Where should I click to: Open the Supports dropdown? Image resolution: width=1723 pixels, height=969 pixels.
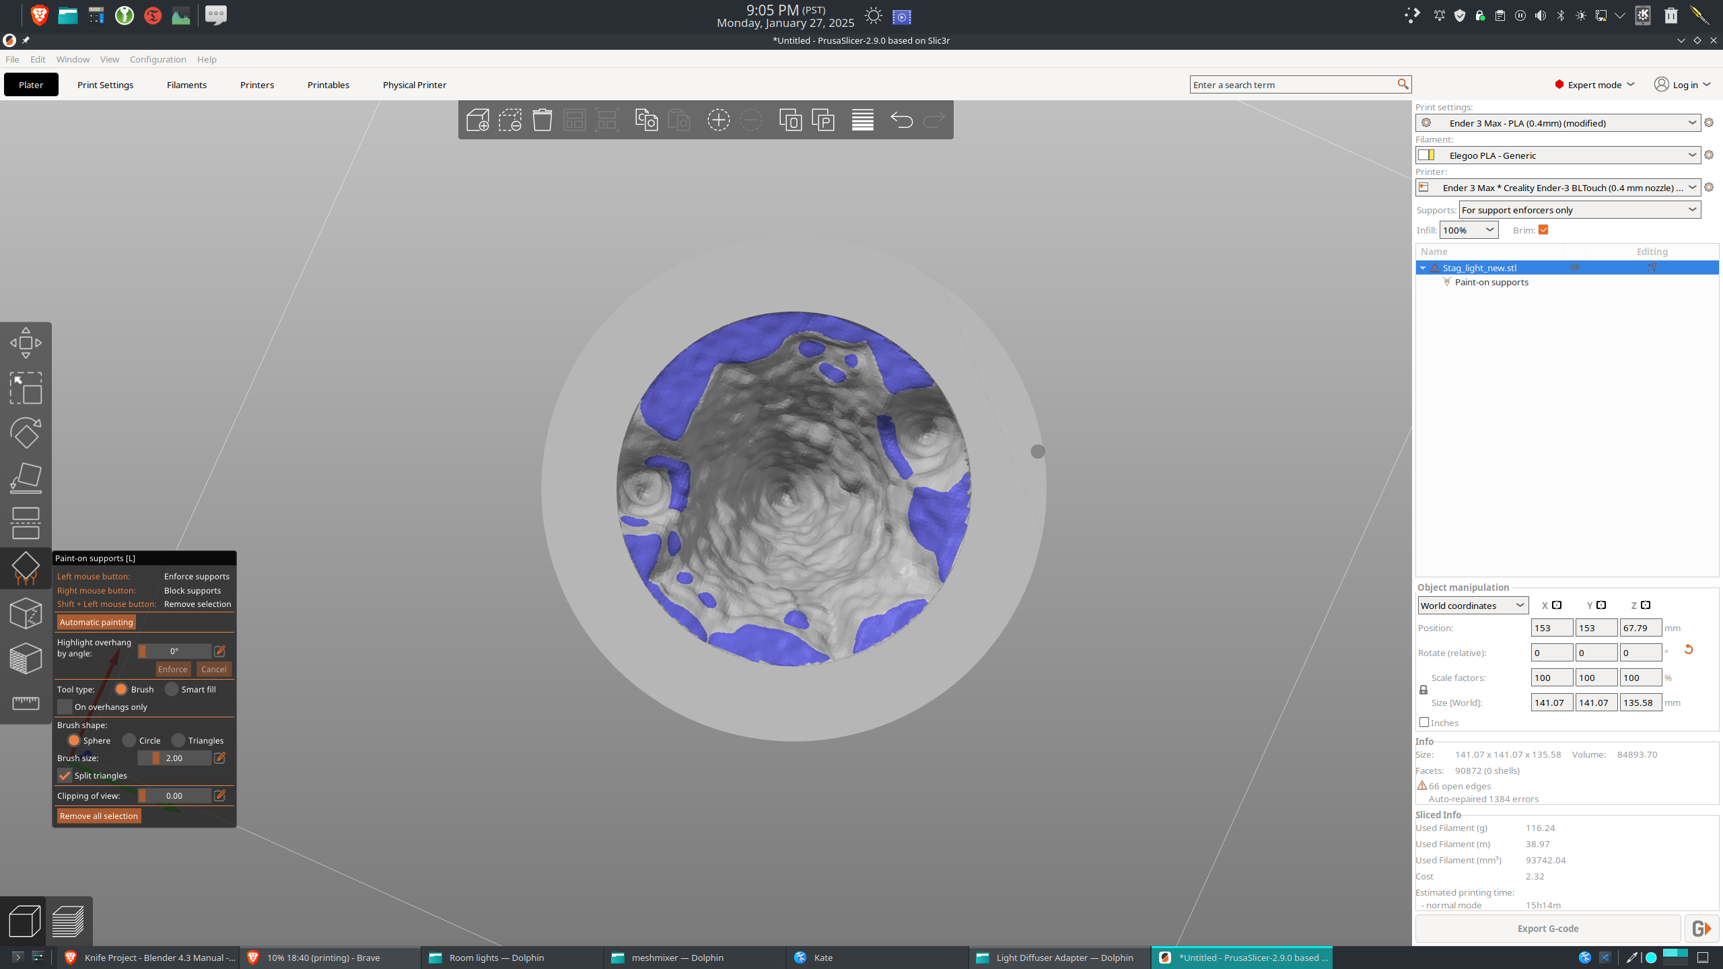[1580, 210]
